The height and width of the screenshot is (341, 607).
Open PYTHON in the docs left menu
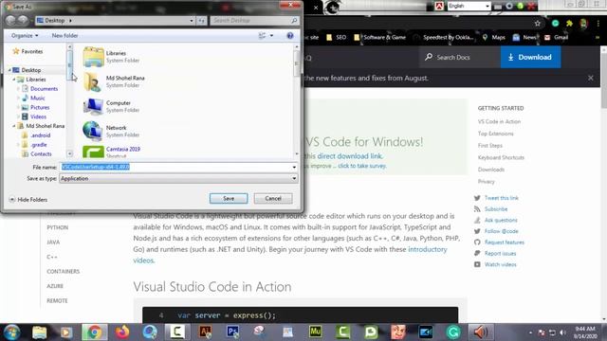[57, 227]
